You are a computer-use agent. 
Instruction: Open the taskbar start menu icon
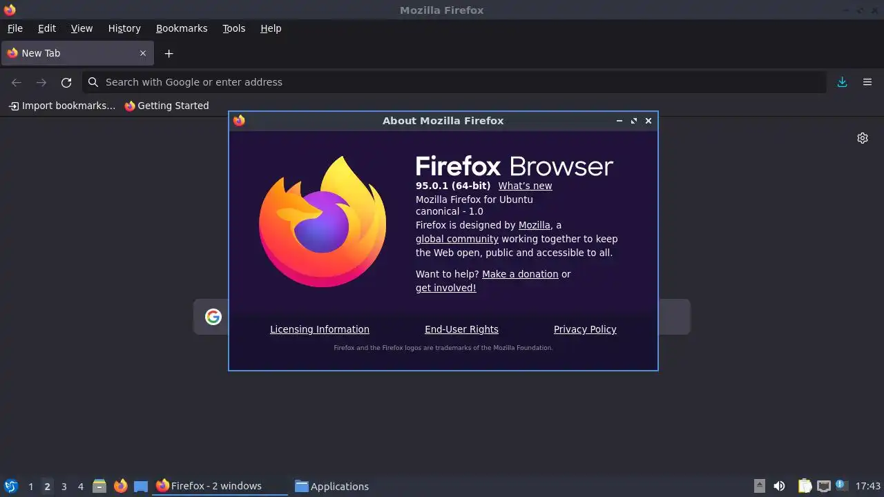point(10,486)
